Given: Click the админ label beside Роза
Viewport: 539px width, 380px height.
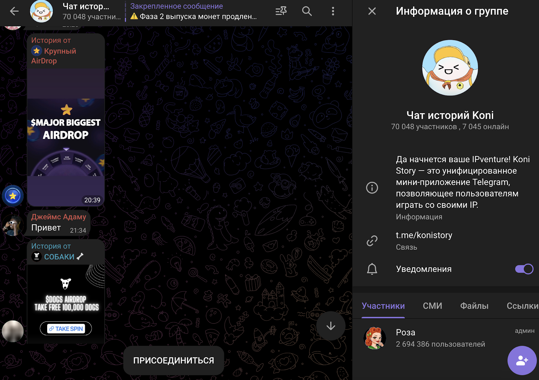Looking at the screenshot, I should pyautogui.click(x=525, y=331).
